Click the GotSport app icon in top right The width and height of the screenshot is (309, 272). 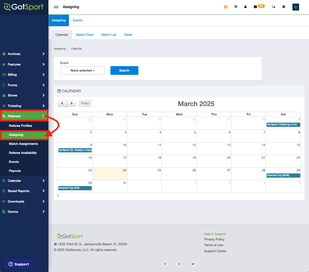[295, 7]
